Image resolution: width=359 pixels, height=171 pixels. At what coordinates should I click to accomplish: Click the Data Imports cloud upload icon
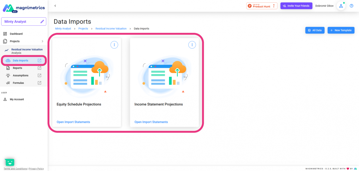point(8,61)
